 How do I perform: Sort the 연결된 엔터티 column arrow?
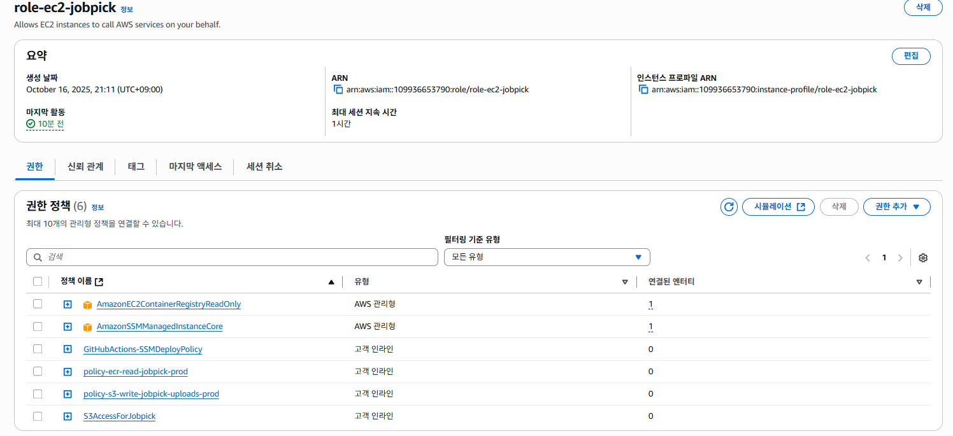click(x=919, y=282)
